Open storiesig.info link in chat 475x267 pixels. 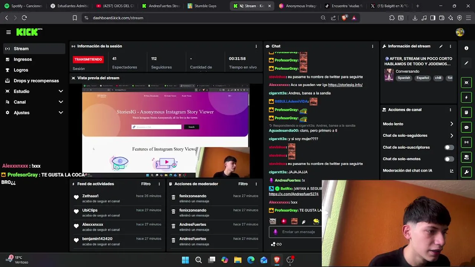click(345, 85)
